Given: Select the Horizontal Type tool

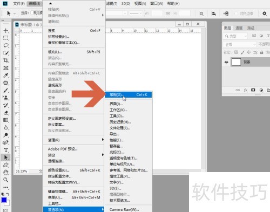Looking at the screenshot, I should (x=6, y=150).
